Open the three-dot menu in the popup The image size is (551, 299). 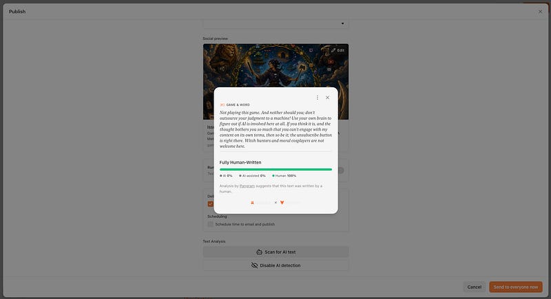coord(318,98)
